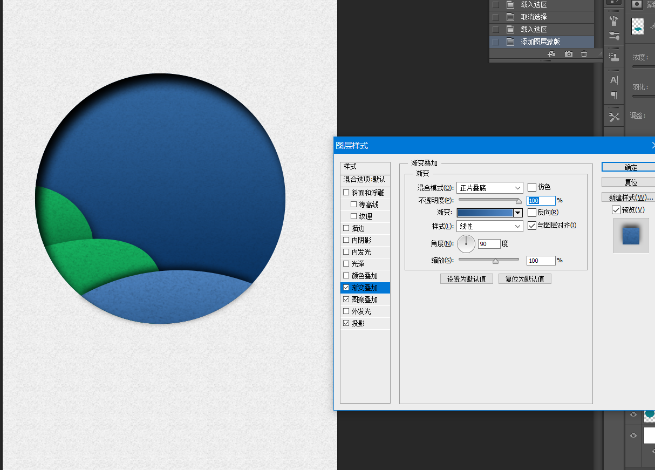Click the blue gradient preview bar
Screen dimensions: 655x470
click(x=485, y=213)
